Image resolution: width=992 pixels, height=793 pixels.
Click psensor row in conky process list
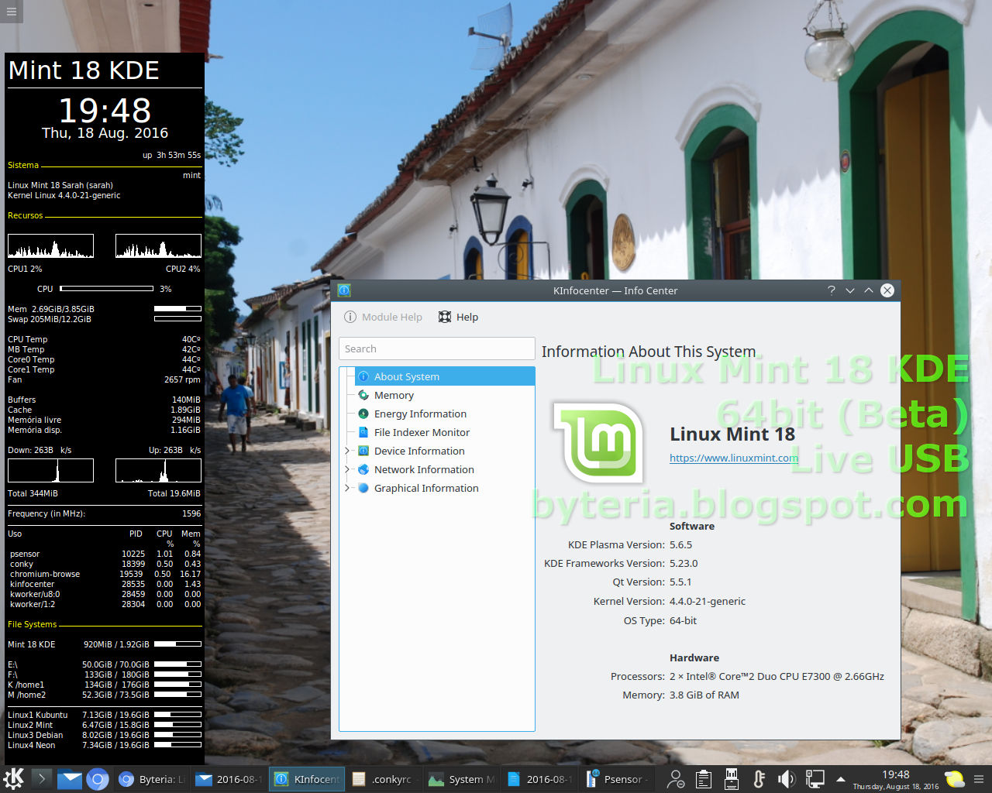tap(105, 554)
